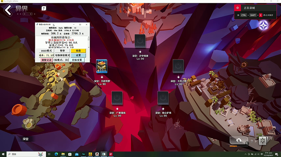Select the 广袤猎场 map card
This screenshot has width=281, height=157.
click(117, 98)
